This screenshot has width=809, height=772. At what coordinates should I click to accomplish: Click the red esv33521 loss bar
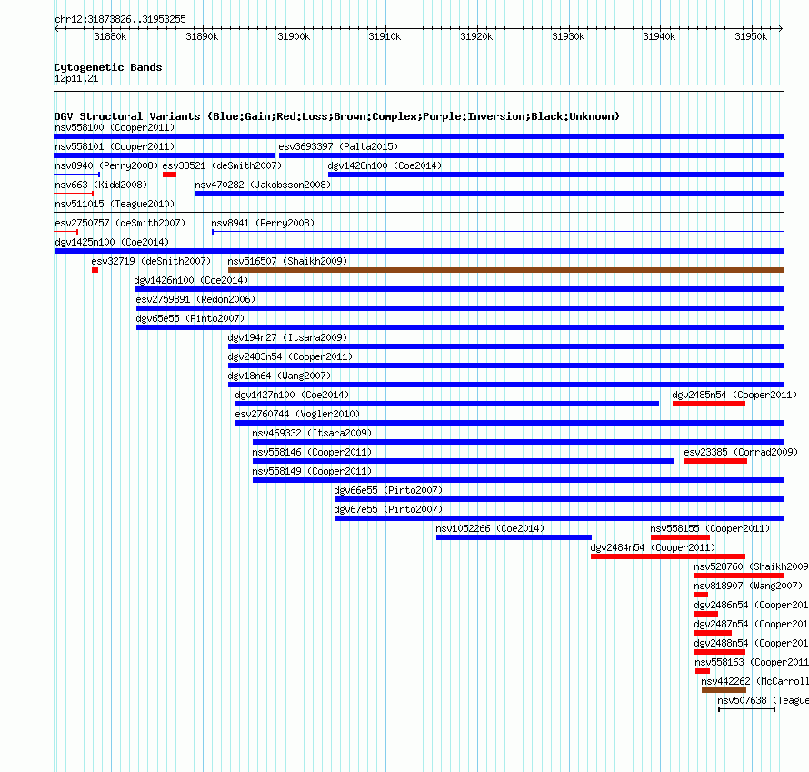click(x=169, y=175)
